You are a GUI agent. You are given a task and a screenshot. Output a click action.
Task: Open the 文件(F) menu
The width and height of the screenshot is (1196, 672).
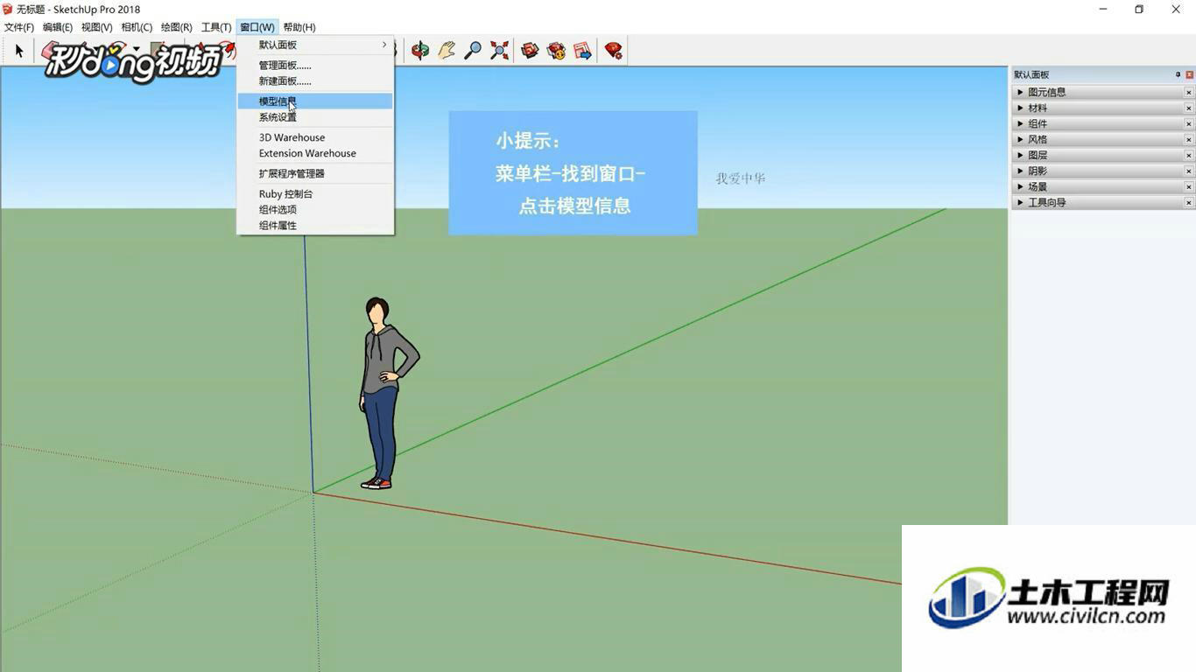[x=19, y=27]
